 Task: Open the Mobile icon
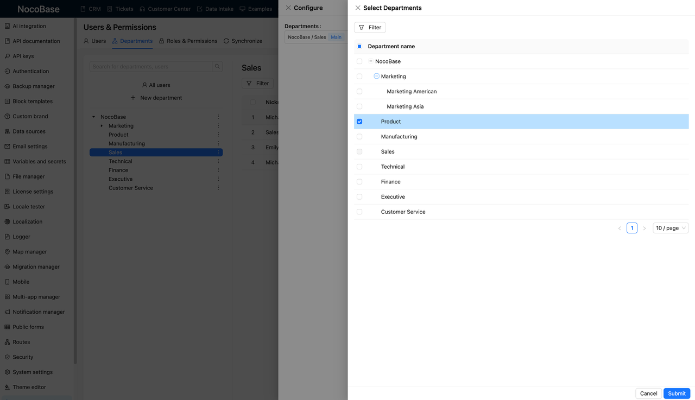(x=7, y=282)
